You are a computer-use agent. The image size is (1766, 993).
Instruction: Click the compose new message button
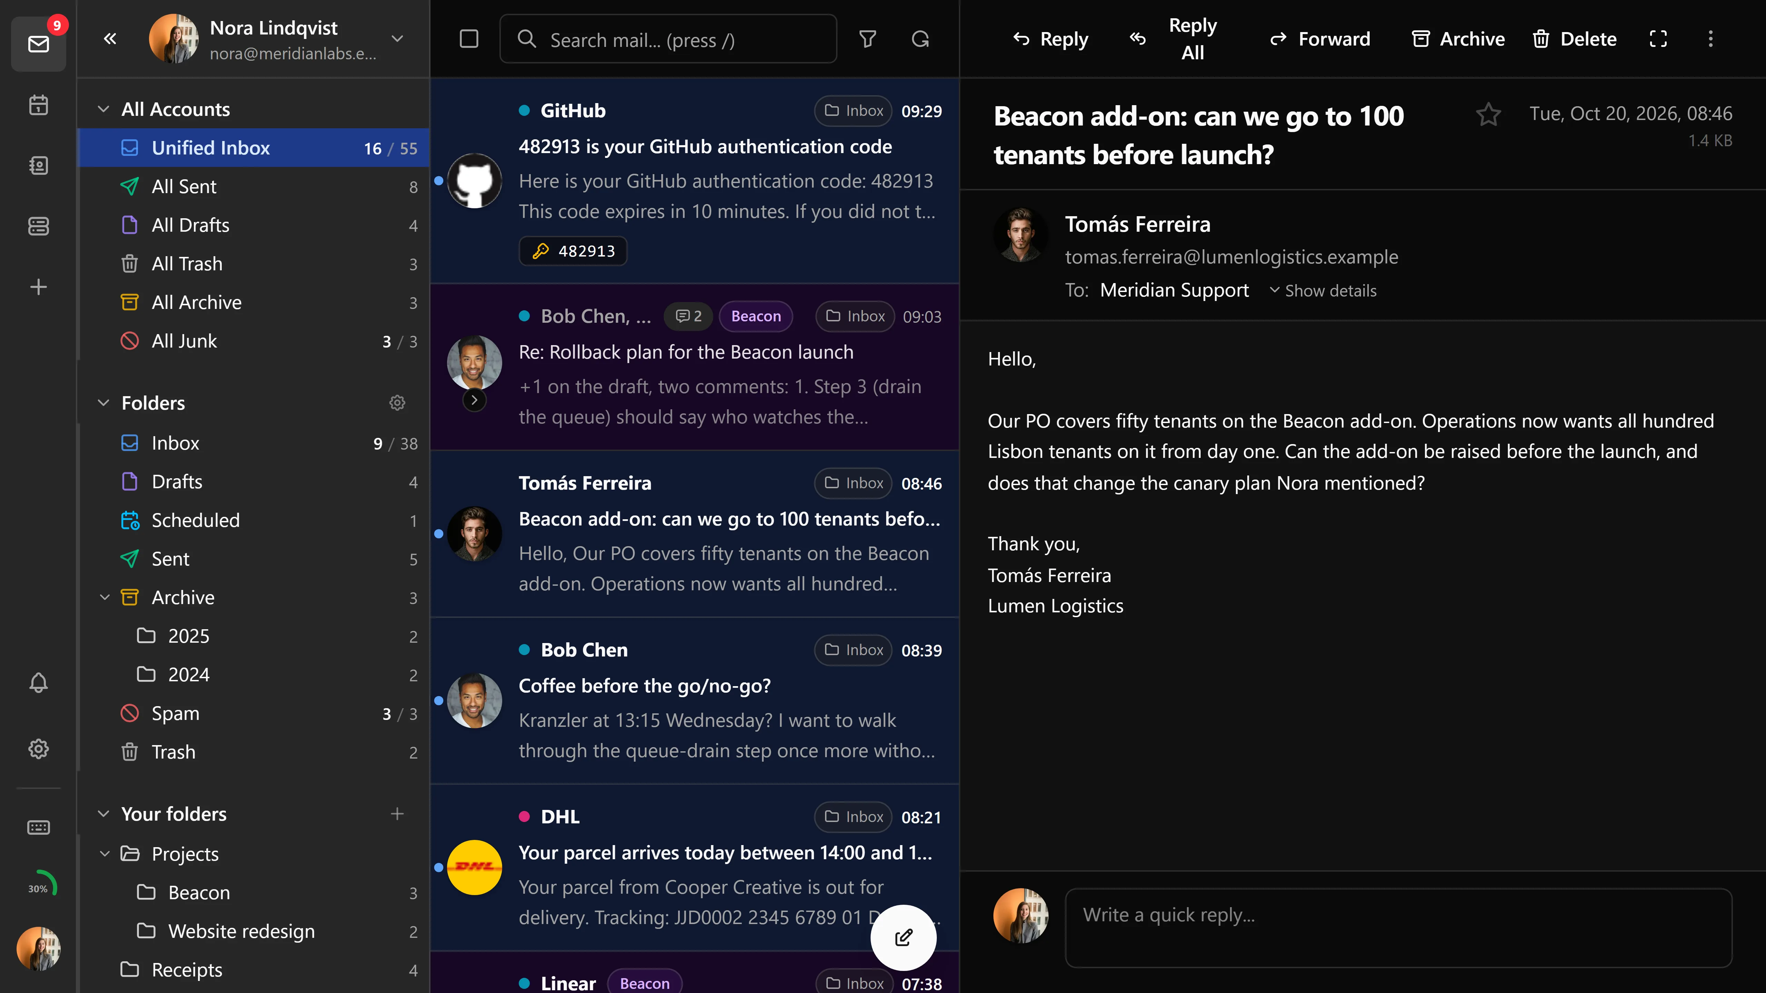point(904,937)
